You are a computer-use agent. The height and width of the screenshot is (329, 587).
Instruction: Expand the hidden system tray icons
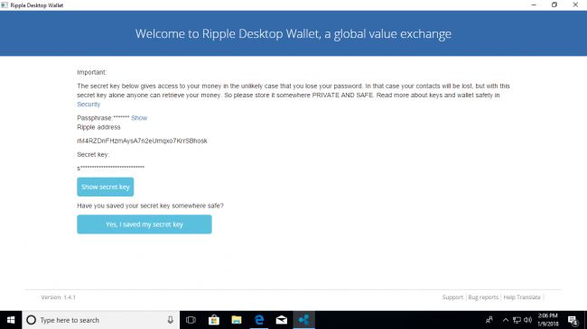[x=506, y=320]
